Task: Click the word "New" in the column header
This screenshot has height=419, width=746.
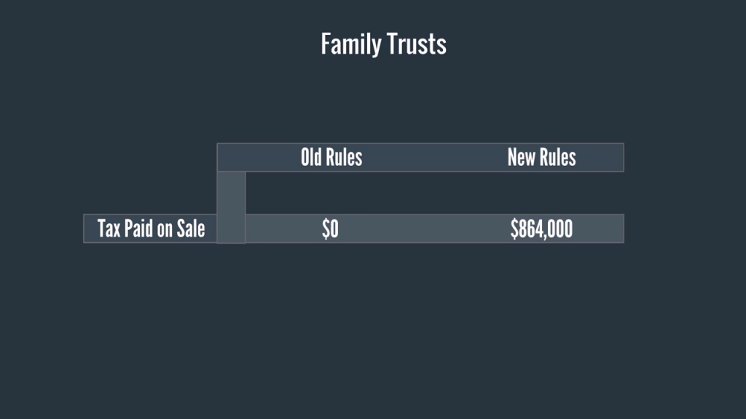Action: [x=521, y=157]
